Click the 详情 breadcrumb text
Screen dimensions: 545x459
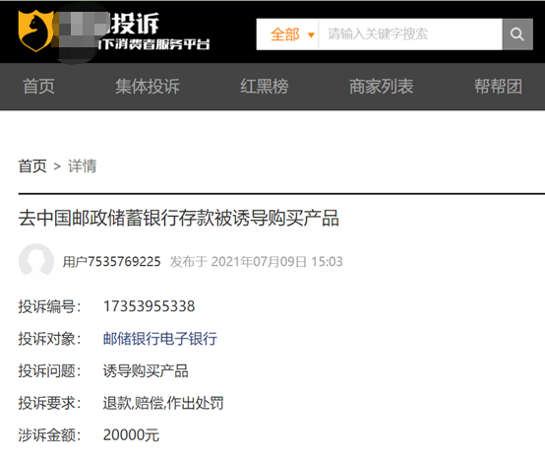[82, 166]
